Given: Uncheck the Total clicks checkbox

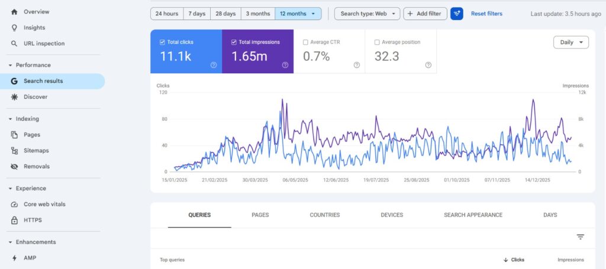Looking at the screenshot, I should tap(163, 43).
